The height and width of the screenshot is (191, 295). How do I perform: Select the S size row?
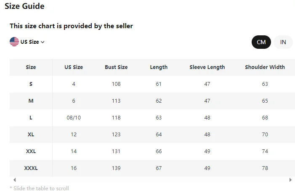31,84
